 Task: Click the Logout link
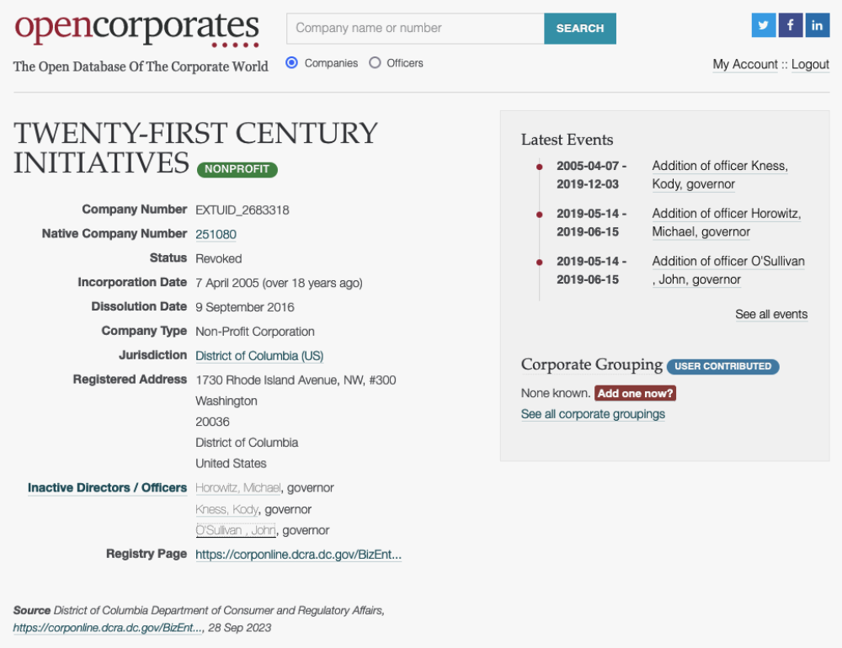pyautogui.click(x=810, y=65)
